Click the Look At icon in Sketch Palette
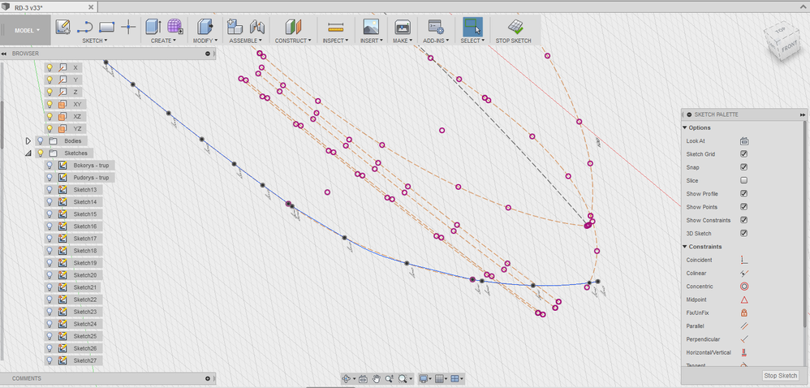 744,140
